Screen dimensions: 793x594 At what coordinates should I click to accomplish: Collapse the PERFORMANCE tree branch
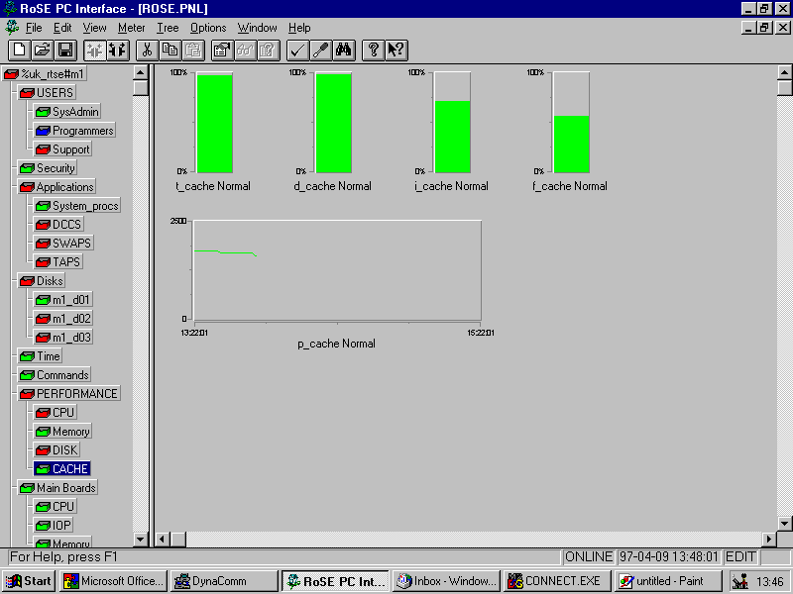tap(26, 394)
